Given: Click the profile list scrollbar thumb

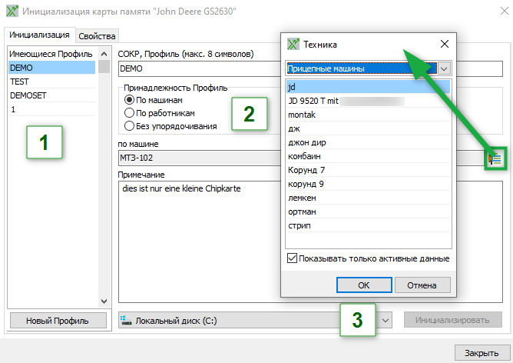Looking at the screenshot, I should (x=104, y=66).
